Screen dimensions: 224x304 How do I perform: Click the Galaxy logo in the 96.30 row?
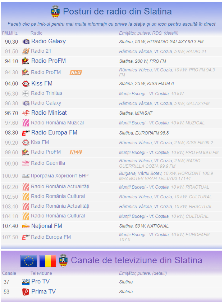[x=26, y=103]
